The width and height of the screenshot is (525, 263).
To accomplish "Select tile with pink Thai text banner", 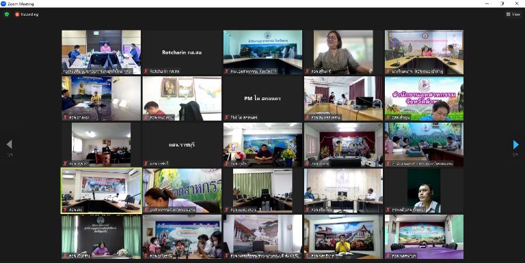I will click(425, 99).
